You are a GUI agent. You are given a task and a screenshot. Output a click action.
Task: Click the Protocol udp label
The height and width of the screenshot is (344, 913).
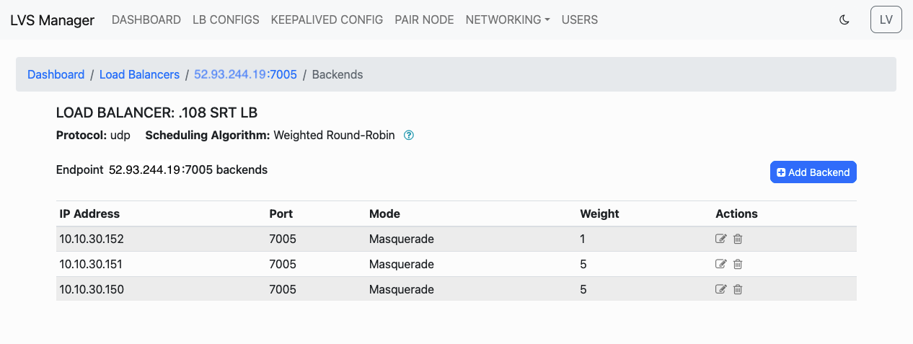pos(93,135)
